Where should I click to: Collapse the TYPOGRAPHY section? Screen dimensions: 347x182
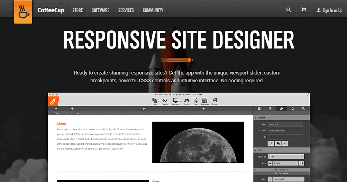(x=282, y=173)
